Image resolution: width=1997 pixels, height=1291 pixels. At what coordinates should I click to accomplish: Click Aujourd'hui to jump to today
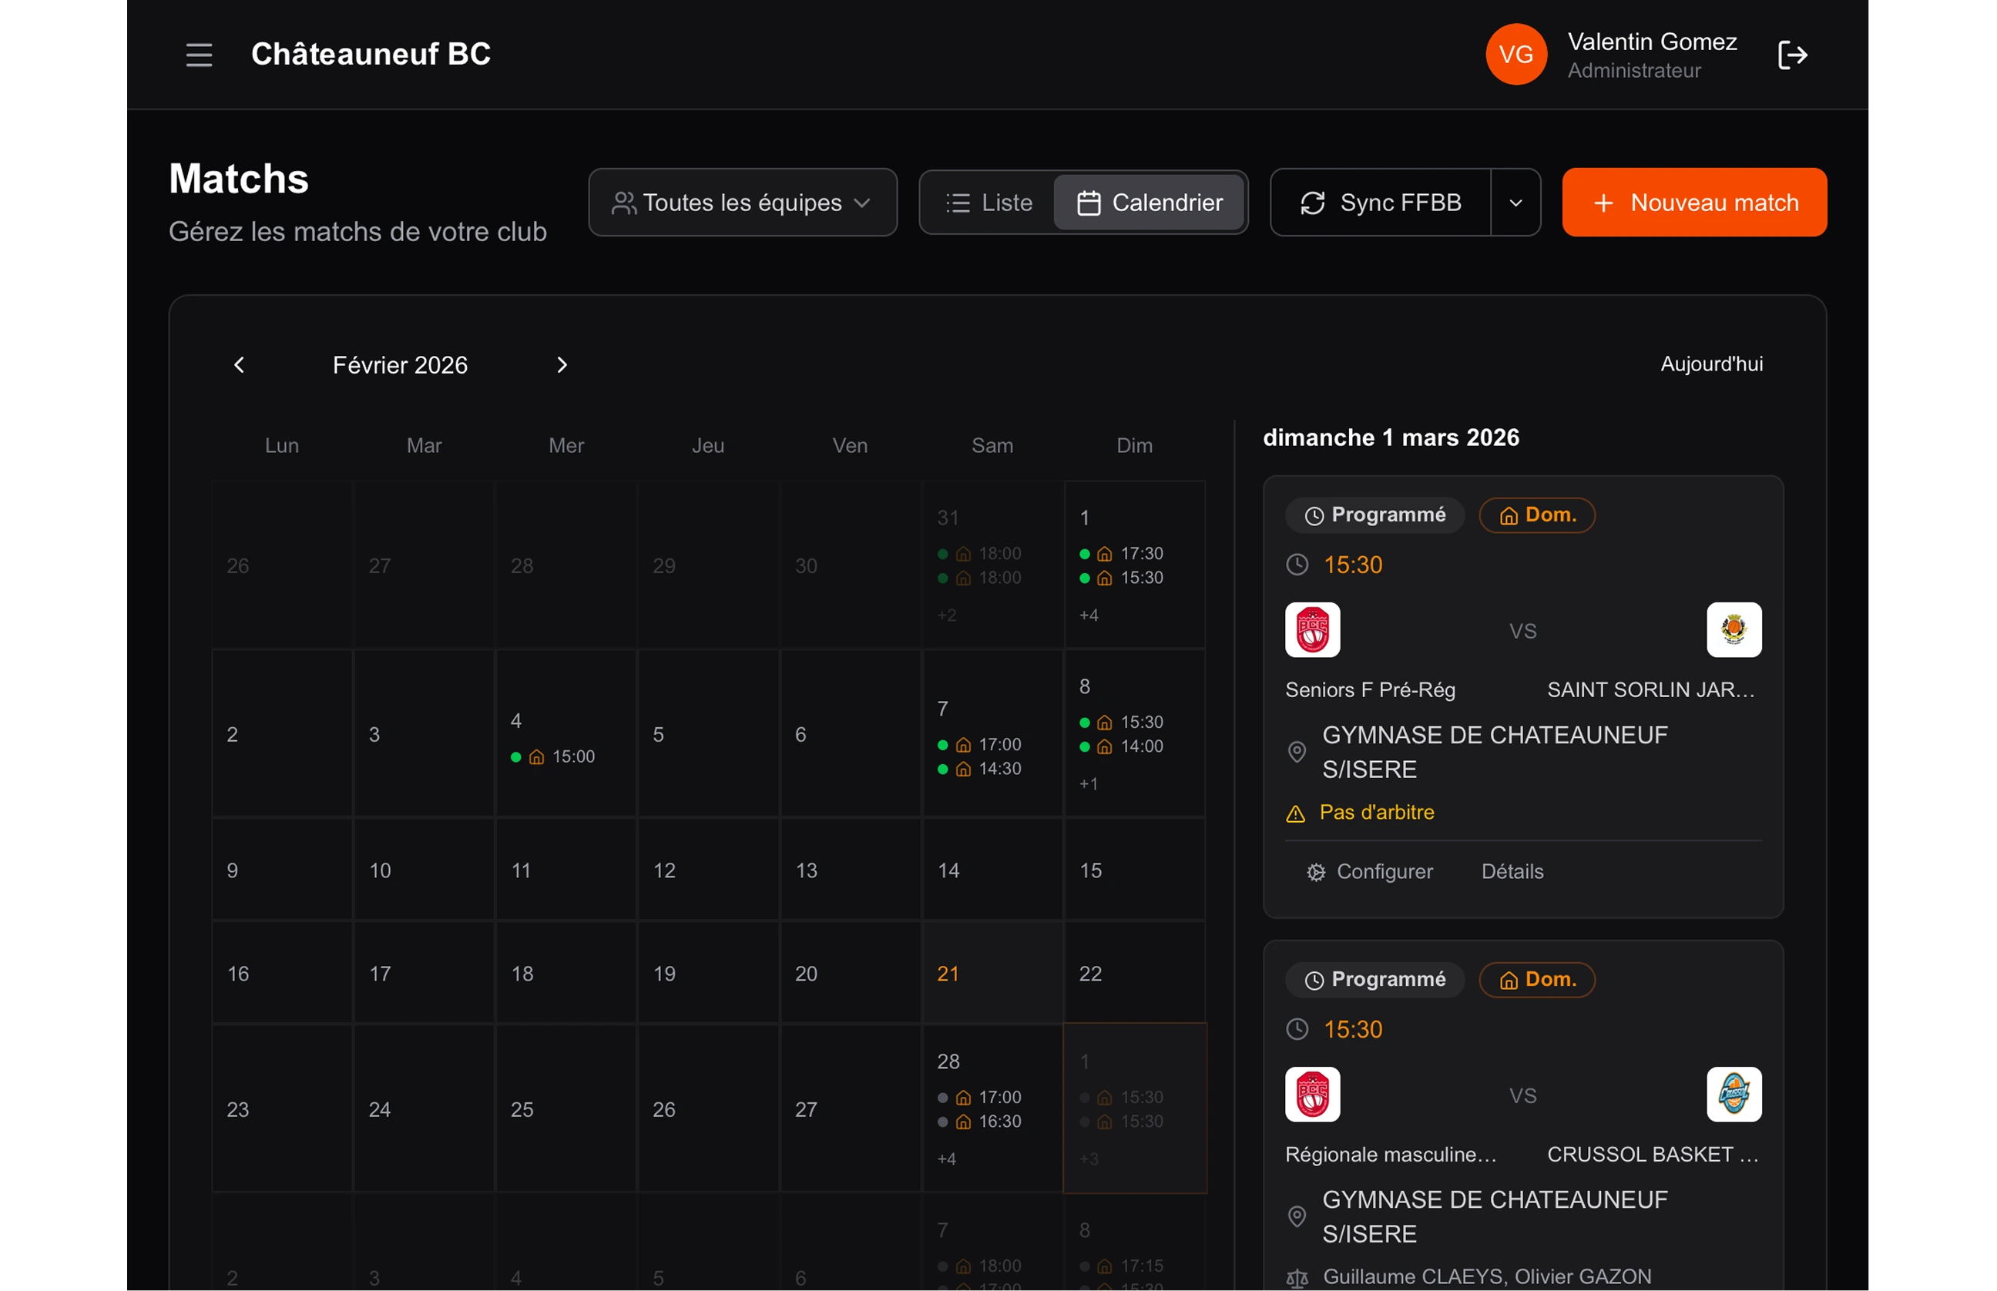1711,364
